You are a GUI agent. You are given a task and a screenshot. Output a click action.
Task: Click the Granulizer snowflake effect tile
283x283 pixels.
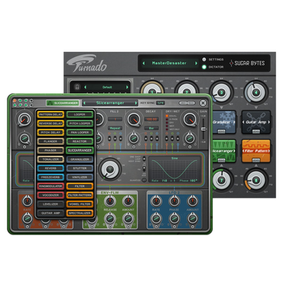[x=224, y=122]
